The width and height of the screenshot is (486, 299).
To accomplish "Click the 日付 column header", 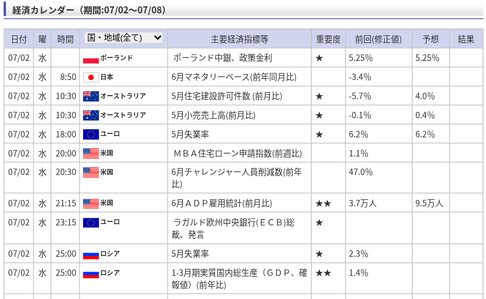I will coord(19,39).
